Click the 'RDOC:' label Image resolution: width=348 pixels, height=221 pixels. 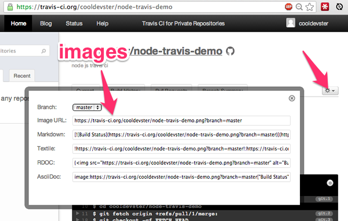46,163
